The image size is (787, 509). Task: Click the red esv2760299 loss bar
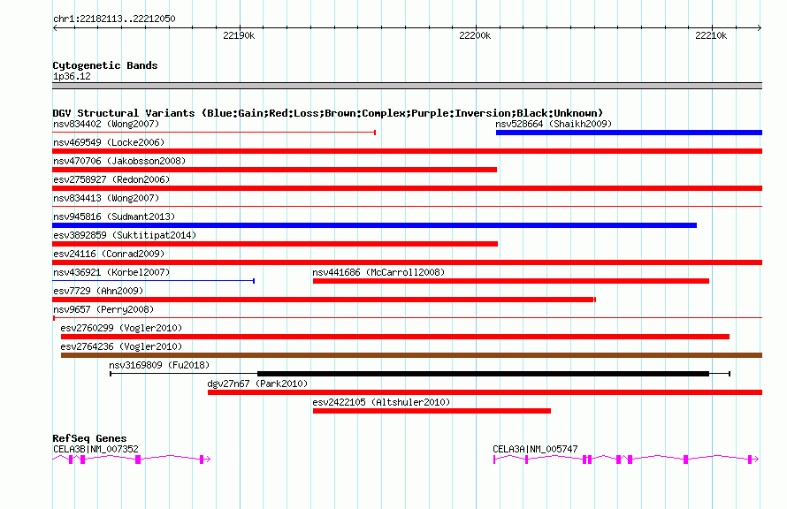[395, 337]
